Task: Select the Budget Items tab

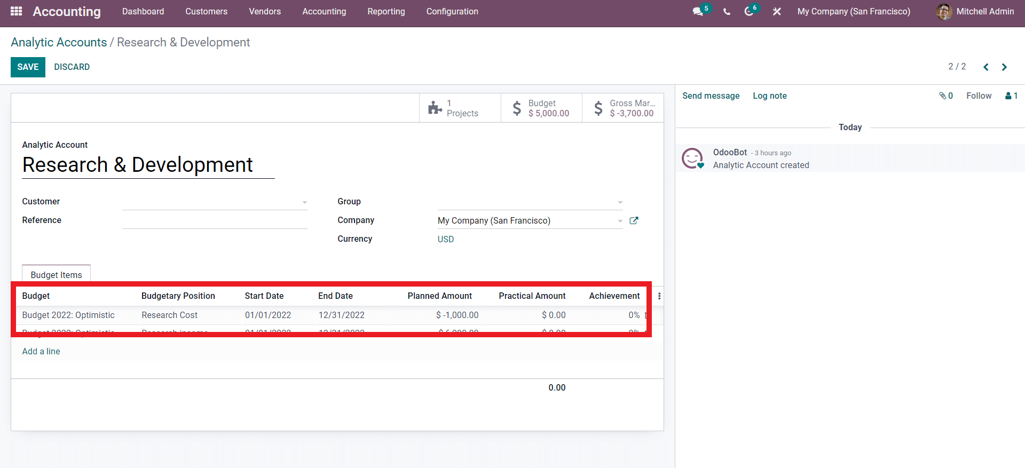Action: tap(56, 275)
